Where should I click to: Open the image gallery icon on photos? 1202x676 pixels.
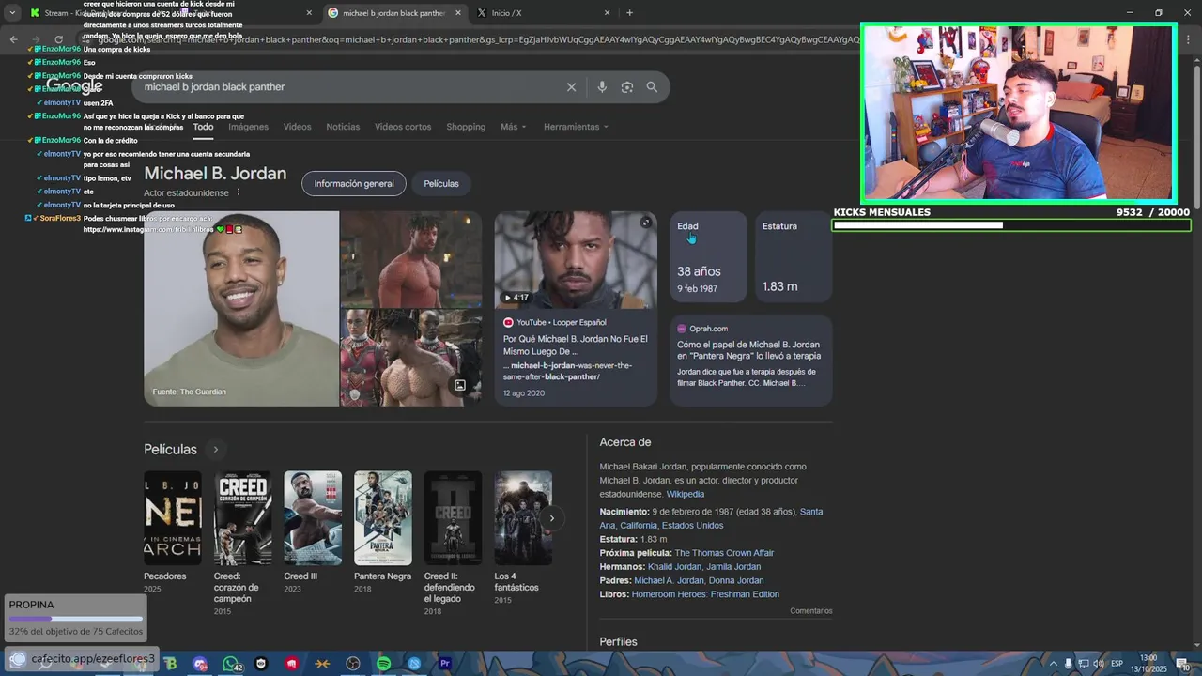[460, 386]
